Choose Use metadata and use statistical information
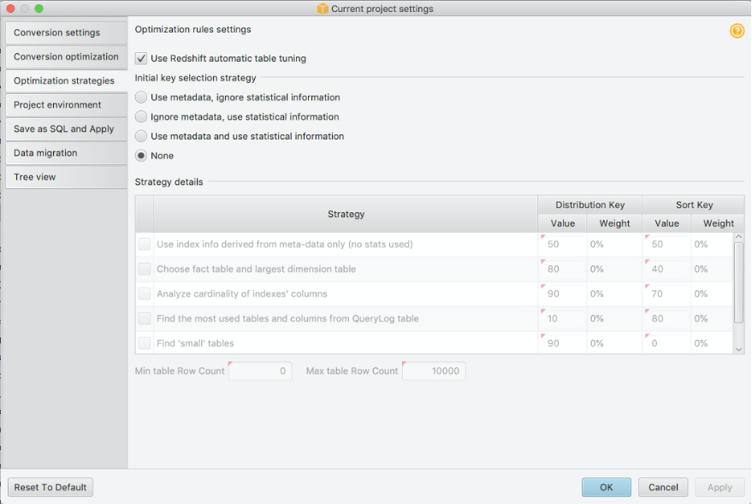 point(141,136)
